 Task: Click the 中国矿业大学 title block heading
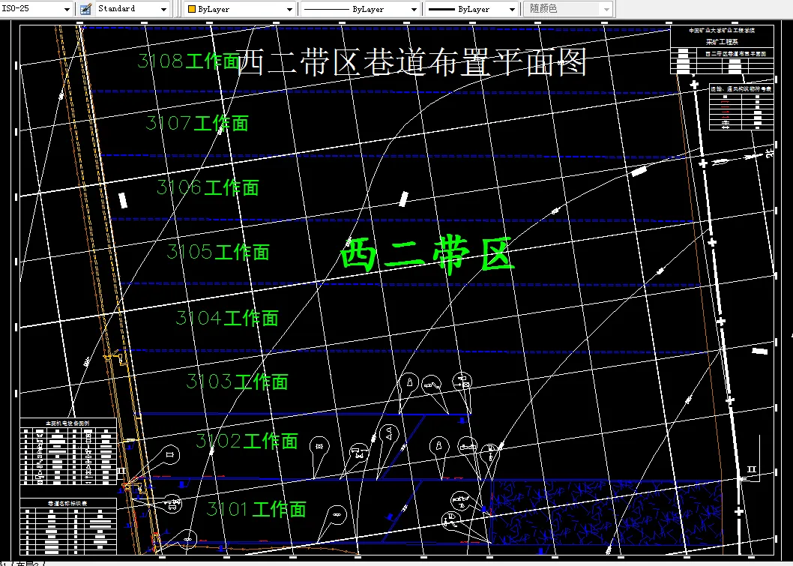pos(722,30)
